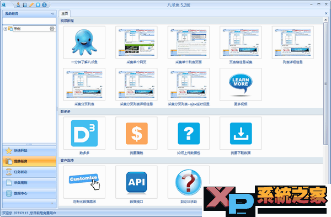The height and width of the screenshot is (217, 331).
Task: Click the gear icon beside 示例 folder
Action: tap(52, 29)
